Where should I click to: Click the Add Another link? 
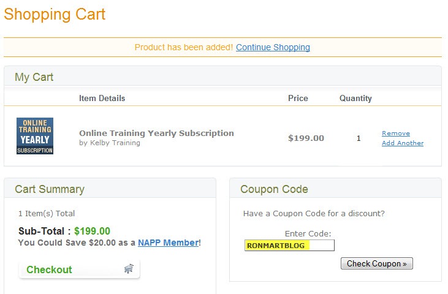point(403,143)
